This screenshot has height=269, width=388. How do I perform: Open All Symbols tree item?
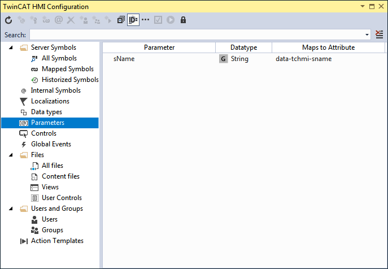[59, 58]
